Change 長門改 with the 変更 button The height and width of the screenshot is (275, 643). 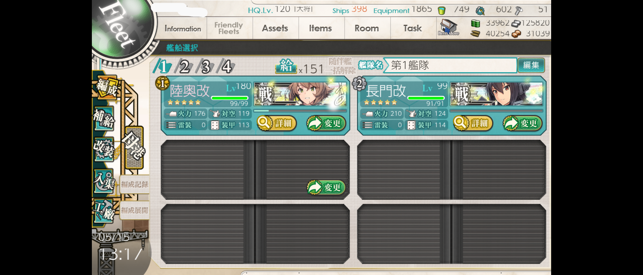pos(523,123)
